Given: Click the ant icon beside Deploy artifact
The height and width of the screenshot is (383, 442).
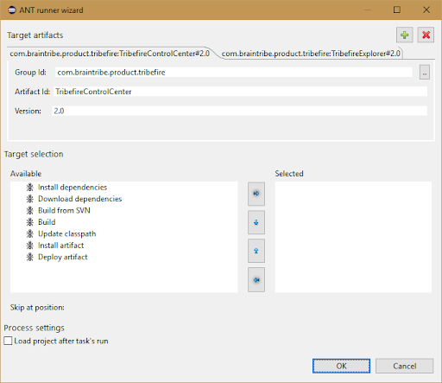Looking at the screenshot, I should pyautogui.click(x=30, y=257).
